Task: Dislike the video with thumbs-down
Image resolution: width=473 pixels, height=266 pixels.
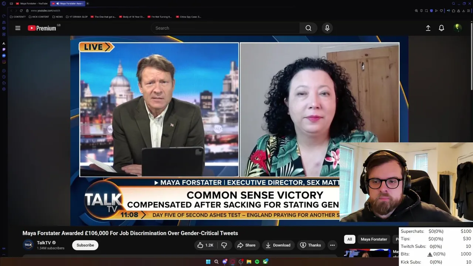Action: tap(224, 245)
